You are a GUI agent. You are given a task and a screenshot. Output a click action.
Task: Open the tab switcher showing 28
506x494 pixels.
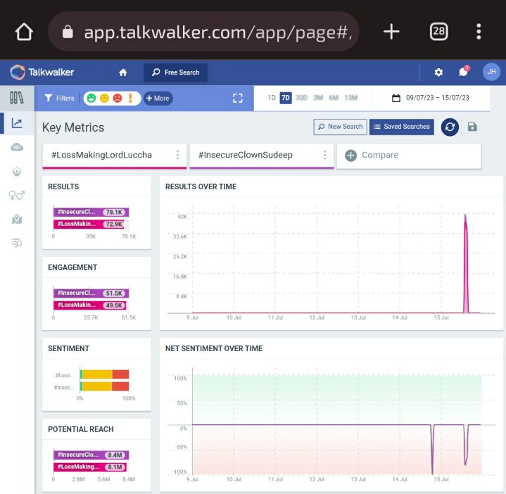click(x=438, y=31)
